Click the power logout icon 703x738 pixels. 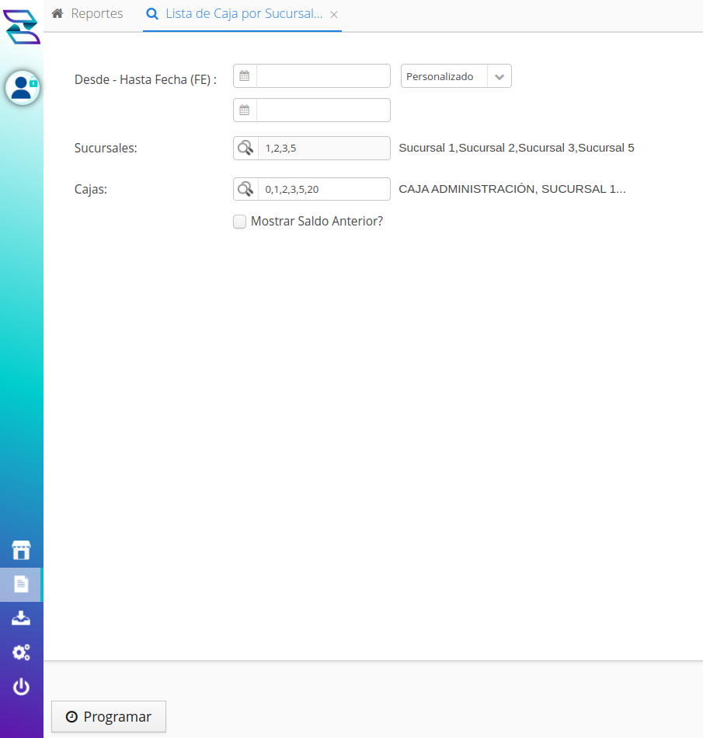point(21,687)
